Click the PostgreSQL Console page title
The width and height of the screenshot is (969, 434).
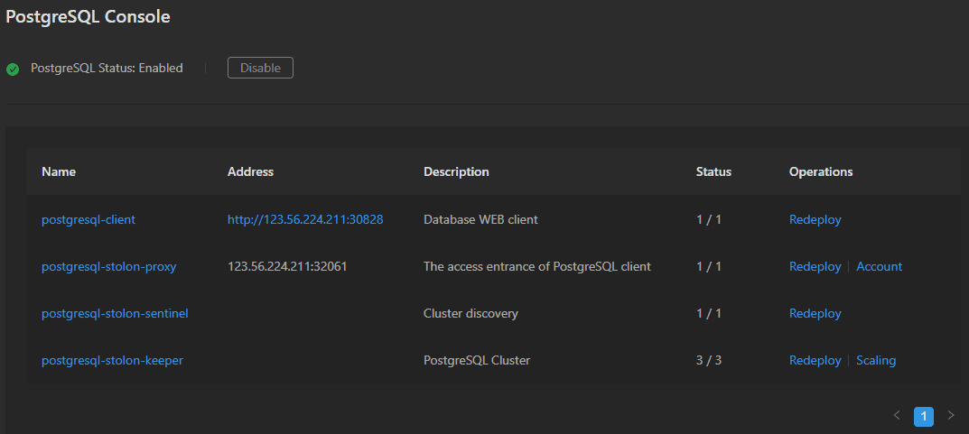(88, 17)
